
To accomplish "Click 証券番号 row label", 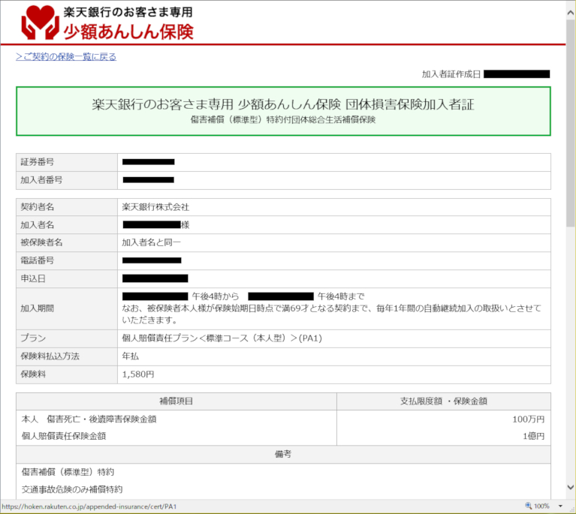I will (x=38, y=162).
